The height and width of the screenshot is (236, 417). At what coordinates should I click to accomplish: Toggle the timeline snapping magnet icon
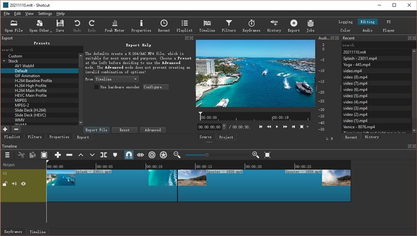[x=129, y=155]
